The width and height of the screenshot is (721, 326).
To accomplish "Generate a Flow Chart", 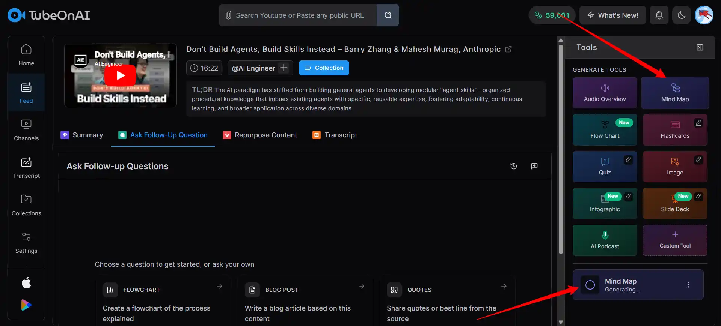I will point(605,130).
